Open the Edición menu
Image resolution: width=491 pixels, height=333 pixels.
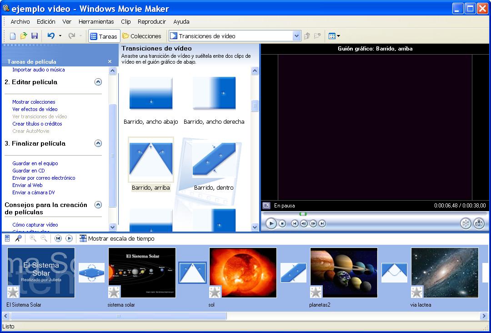(x=46, y=22)
